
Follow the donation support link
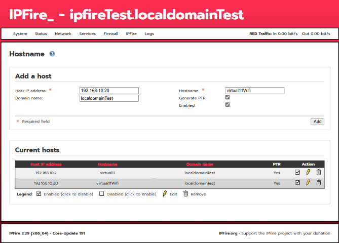coord(286,233)
